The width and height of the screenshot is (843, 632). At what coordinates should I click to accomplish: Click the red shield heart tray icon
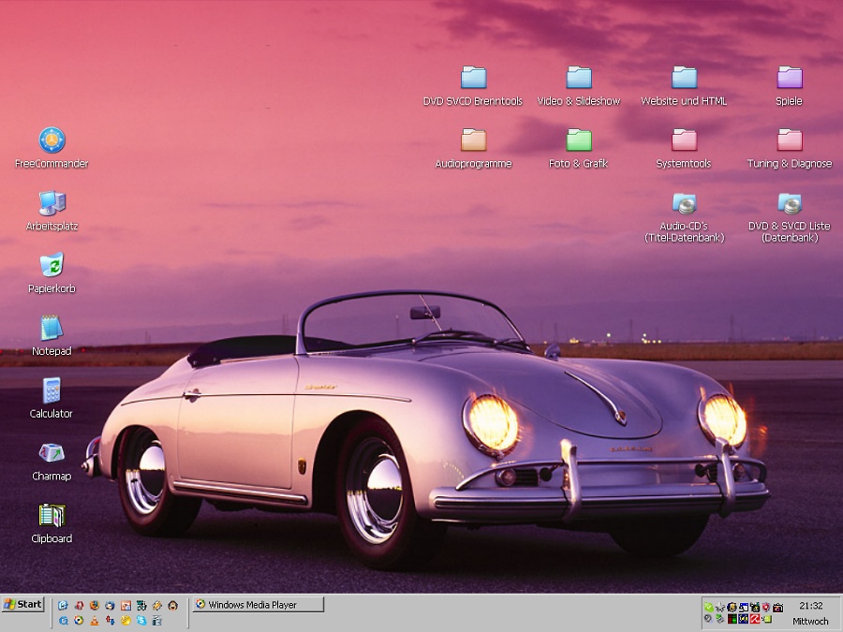coord(766,607)
